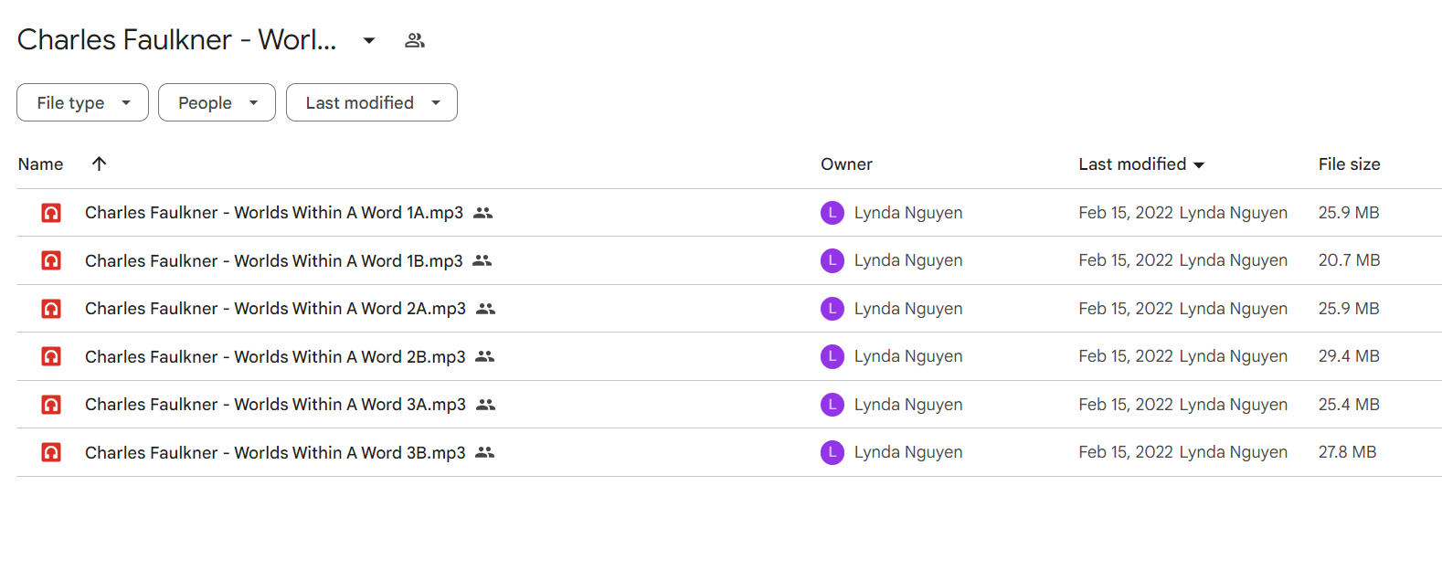
Task: Select file Worlds Within A Word 2B.mp3
Action: pyautogui.click(x=275, y=356)
